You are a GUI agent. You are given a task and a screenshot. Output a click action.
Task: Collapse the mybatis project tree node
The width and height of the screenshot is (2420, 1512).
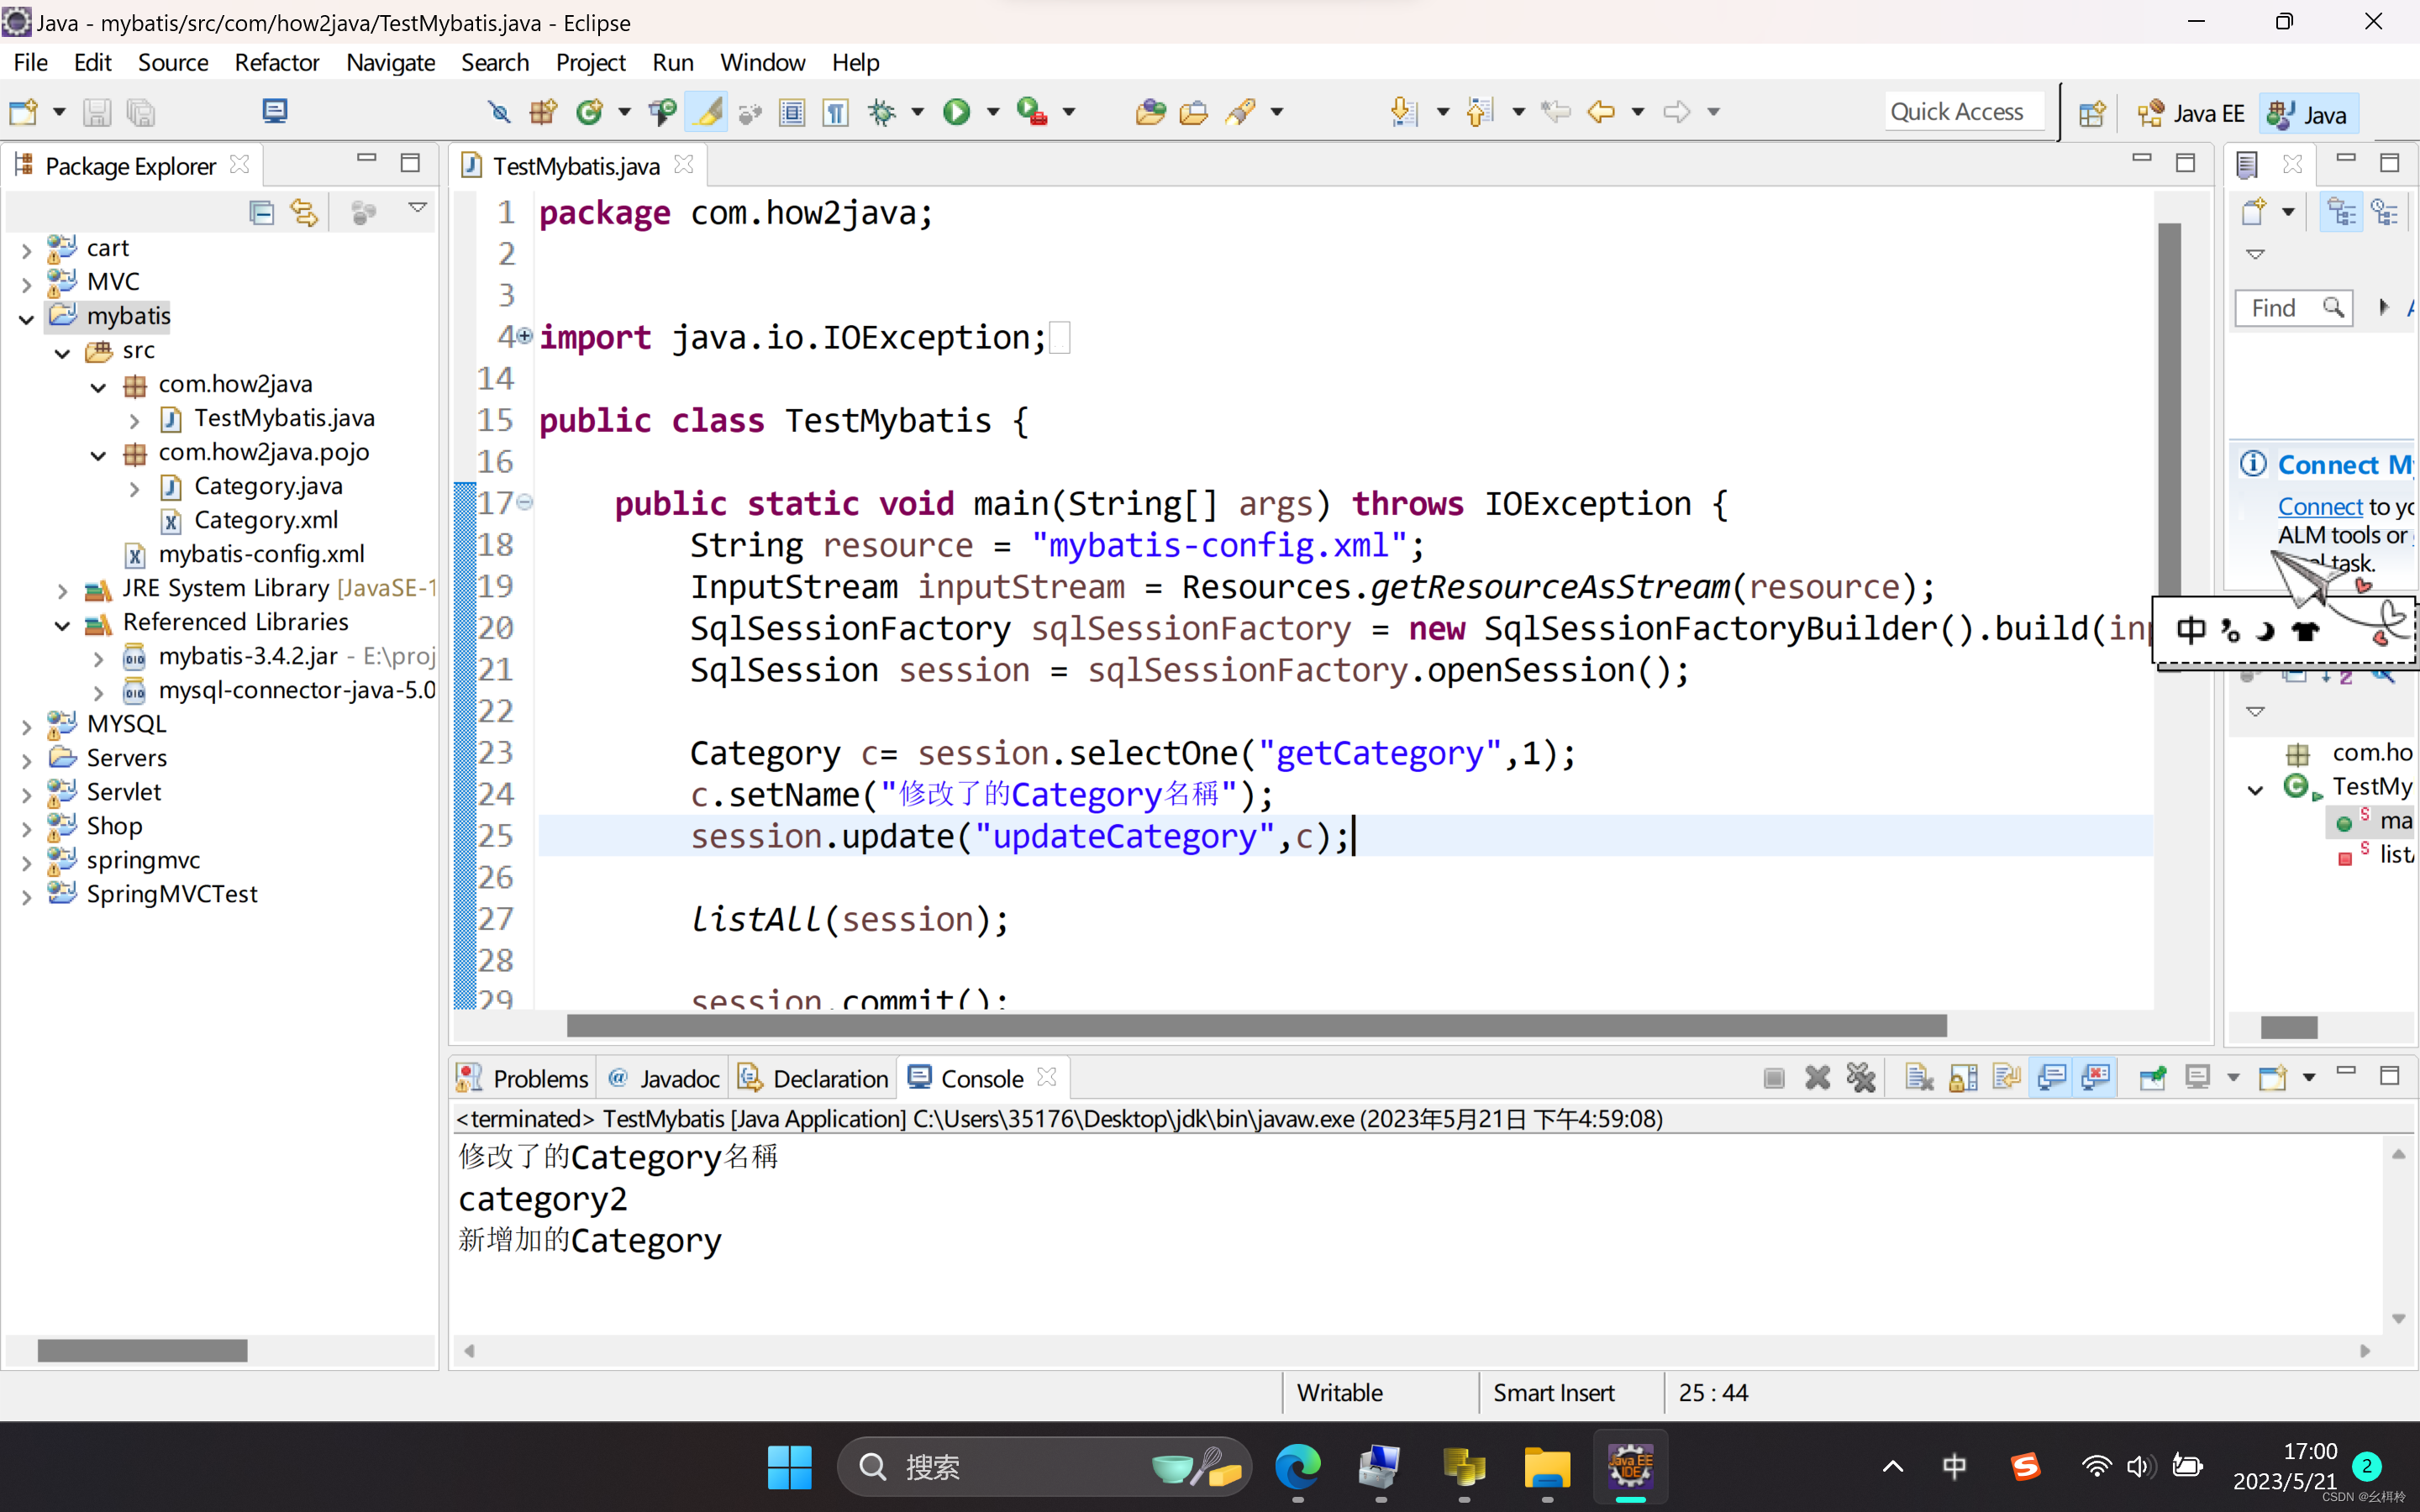coord(27,318)
